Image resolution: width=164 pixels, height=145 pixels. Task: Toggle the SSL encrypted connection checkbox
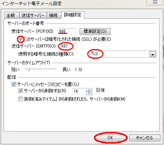click(x=21, y=39)
